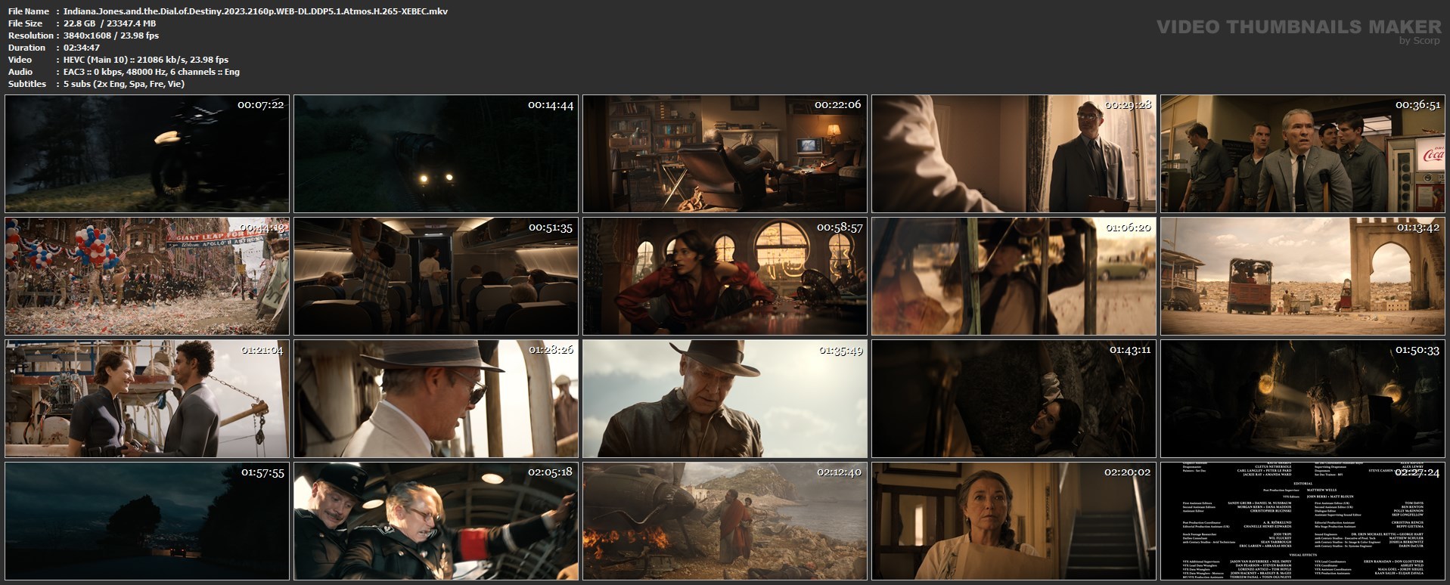
Task: Select the 01:35:49 fedora thumbnail
Action: (725, 398)
